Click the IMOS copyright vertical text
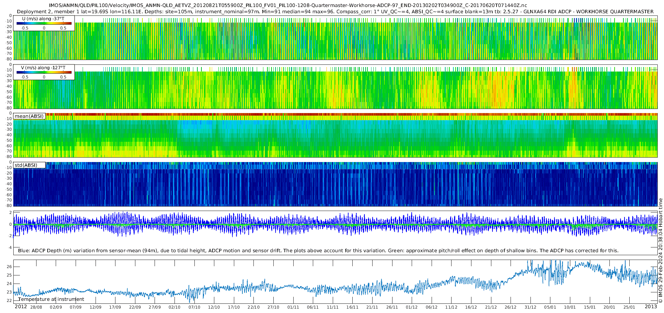Viewport: 664px width, 313px height. 660,251
